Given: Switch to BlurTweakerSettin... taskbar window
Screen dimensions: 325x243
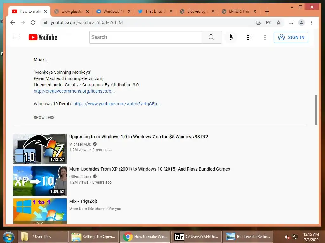Looking at the screenshot, I should pos(248,237).
